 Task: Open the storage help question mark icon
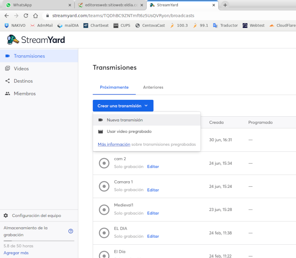[71, 231]
